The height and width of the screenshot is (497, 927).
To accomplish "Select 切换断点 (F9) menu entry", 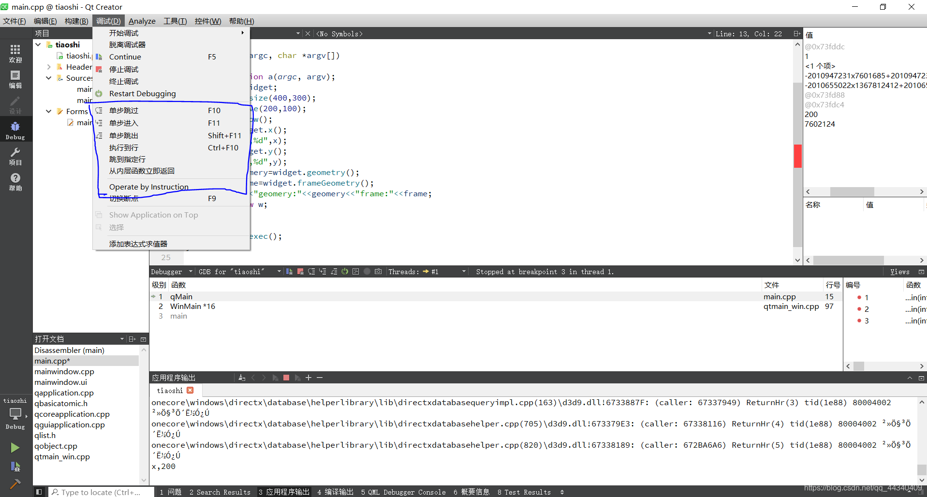I will tap(171, 198).
